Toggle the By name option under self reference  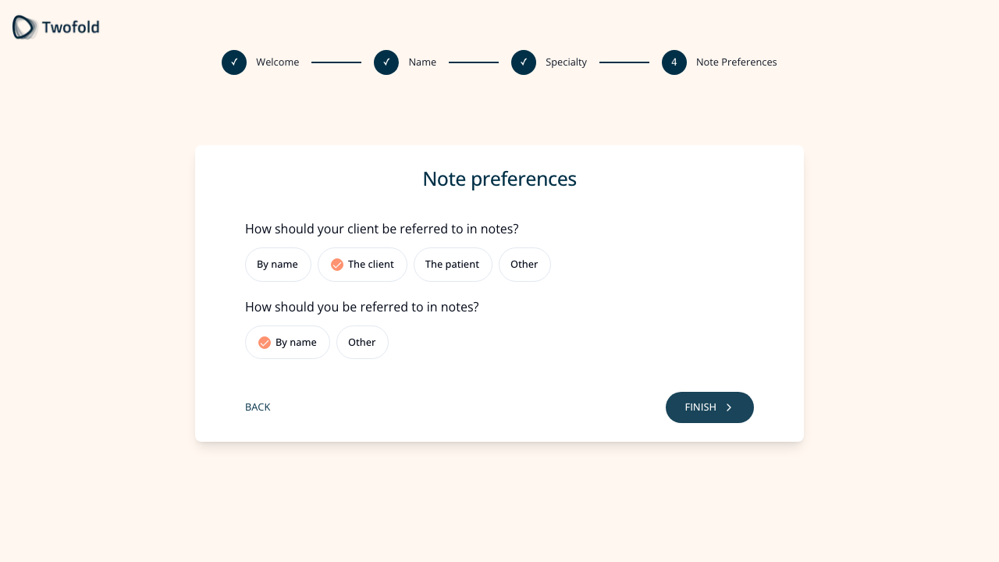pos(287,342)
